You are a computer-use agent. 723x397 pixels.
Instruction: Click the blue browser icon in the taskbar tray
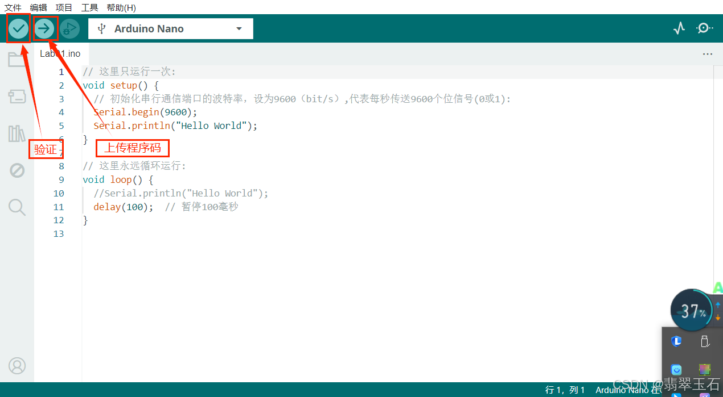[x=676, y=341]
